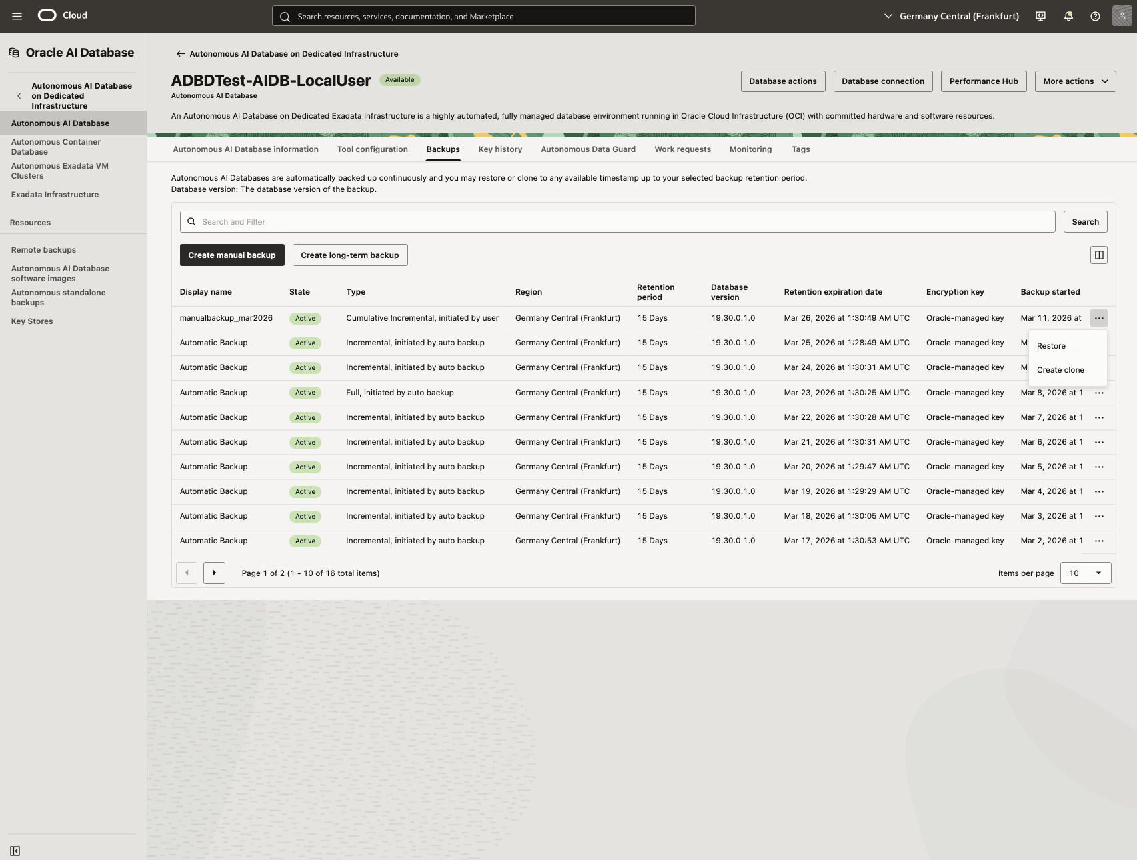The image size is (1137, 860).
Task: Expand the Germany Central region selector
Action: pos(951,16)
